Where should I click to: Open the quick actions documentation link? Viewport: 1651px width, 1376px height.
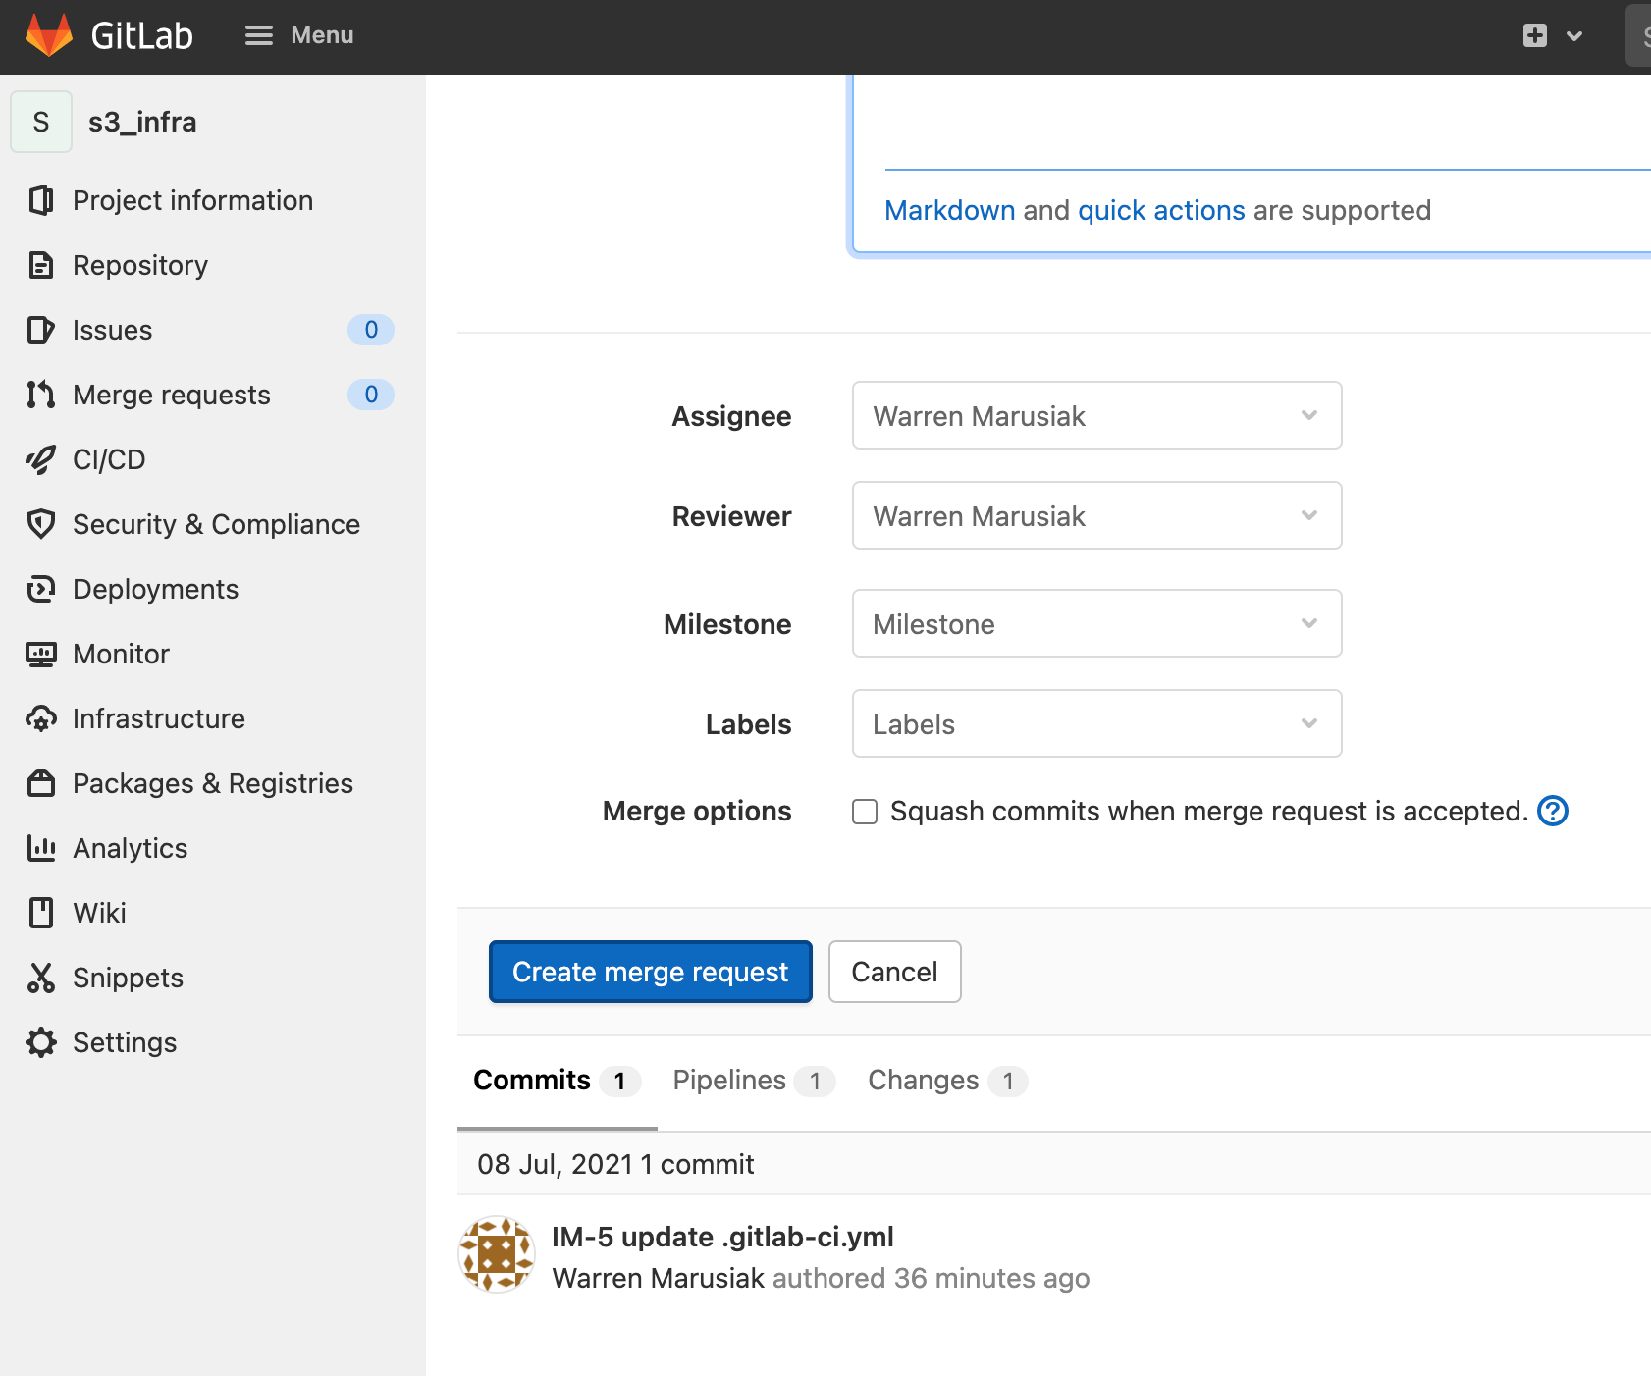click(1160, 210)
